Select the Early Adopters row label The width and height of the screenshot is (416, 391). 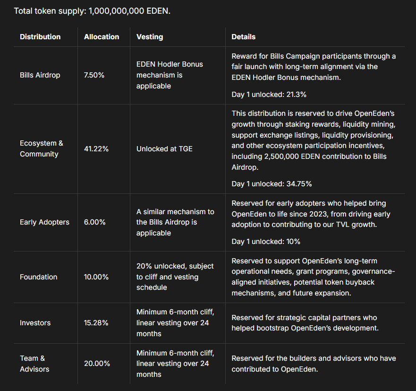click(44, 222)
